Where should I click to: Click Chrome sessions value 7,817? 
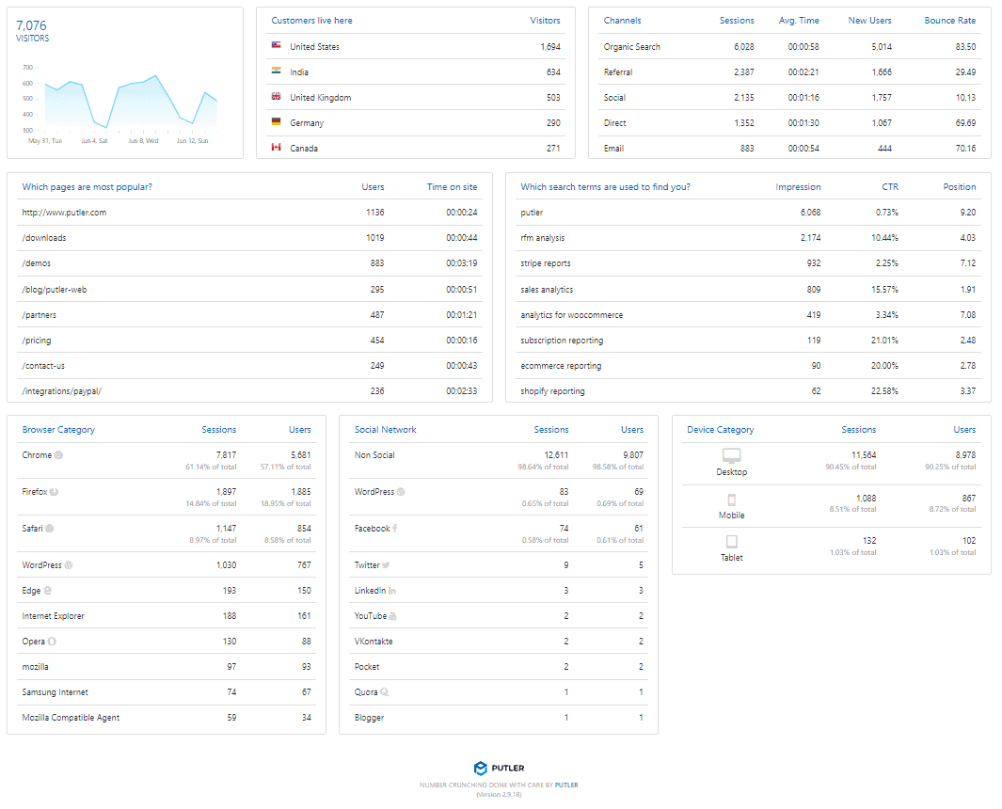tap(226, 455)
